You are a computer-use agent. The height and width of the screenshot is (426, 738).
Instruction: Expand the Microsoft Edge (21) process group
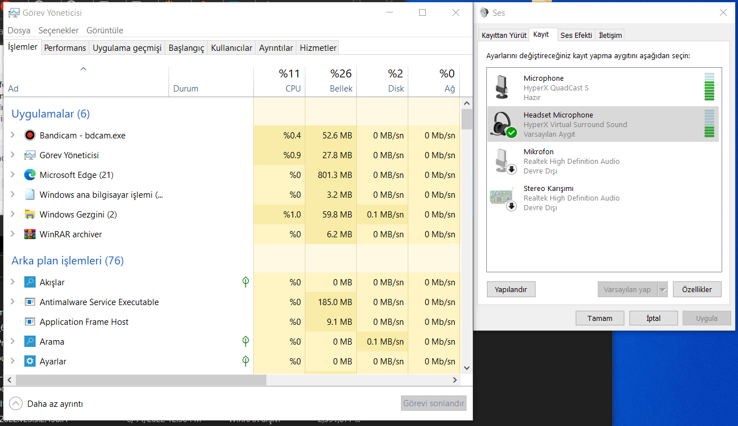coord(13,175)
